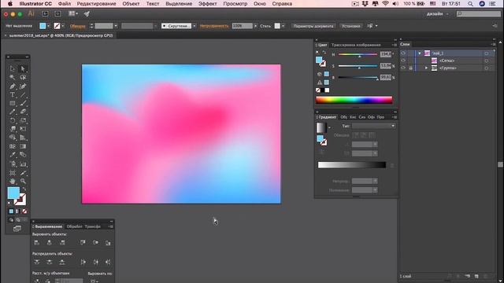Click the Установки button
The width and height of the screenshot is (504, 283).
point(350,26)
